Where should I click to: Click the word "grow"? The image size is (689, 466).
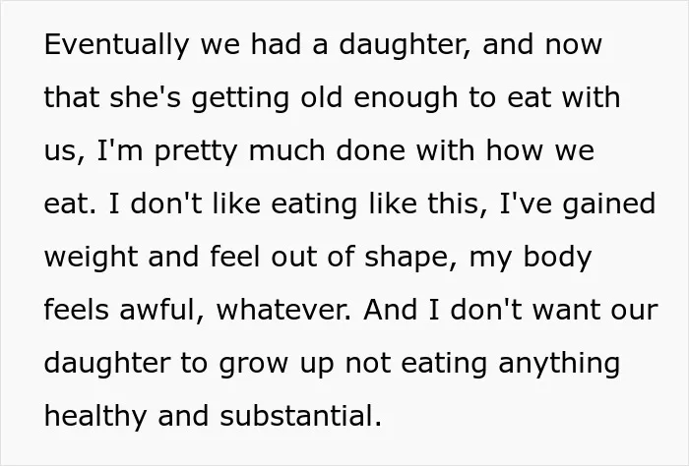coord(253,365)
